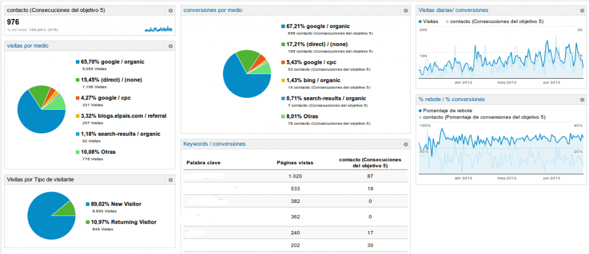Screen dimensions: 589x254
Task: Open gear of % rebote / % conversiones widget
Action: pos(582,99)
